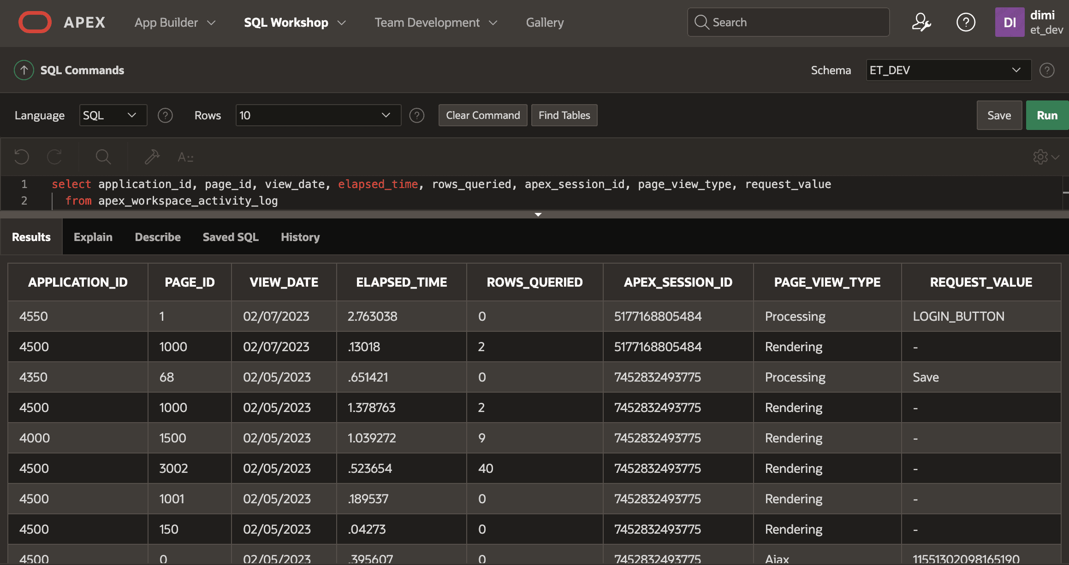The width and height of the screenshot is (1069, 565).
Task: Open the autocomplete icon in the editor toolbar
Action: [x=186, y=157]
